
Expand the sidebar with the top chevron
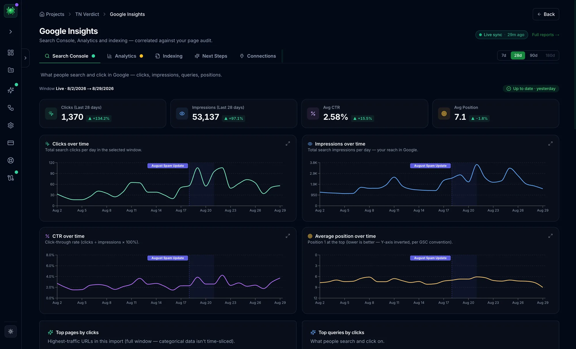[11, 32]
